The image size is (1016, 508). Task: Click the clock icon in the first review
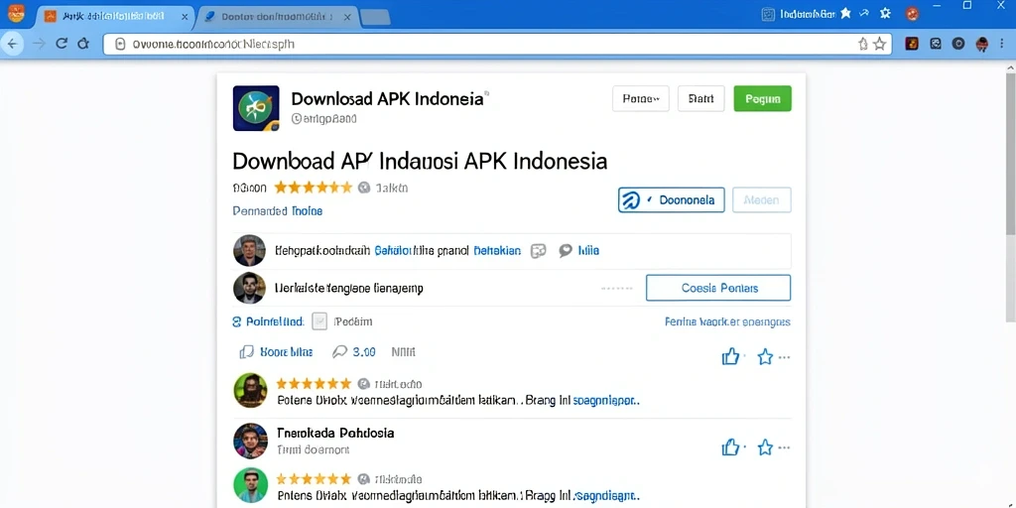tap(363, 384)
